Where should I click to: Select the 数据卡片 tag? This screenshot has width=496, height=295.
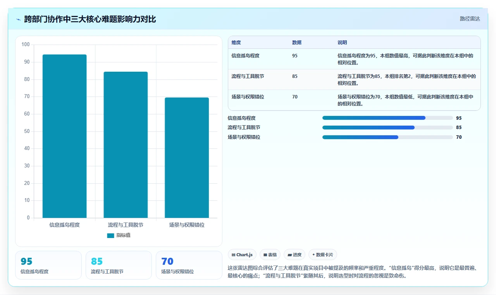click(323, 255)
